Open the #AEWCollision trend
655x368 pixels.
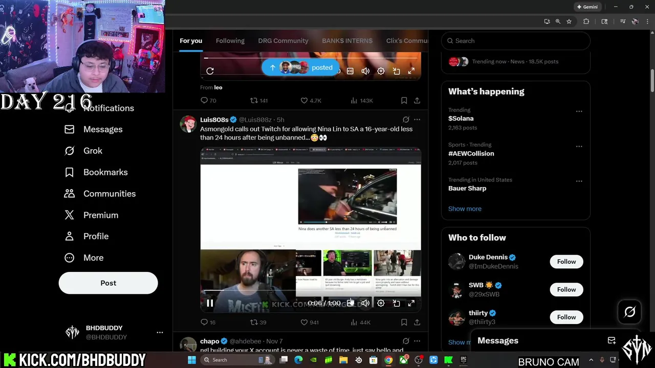[x=471, y=153]
